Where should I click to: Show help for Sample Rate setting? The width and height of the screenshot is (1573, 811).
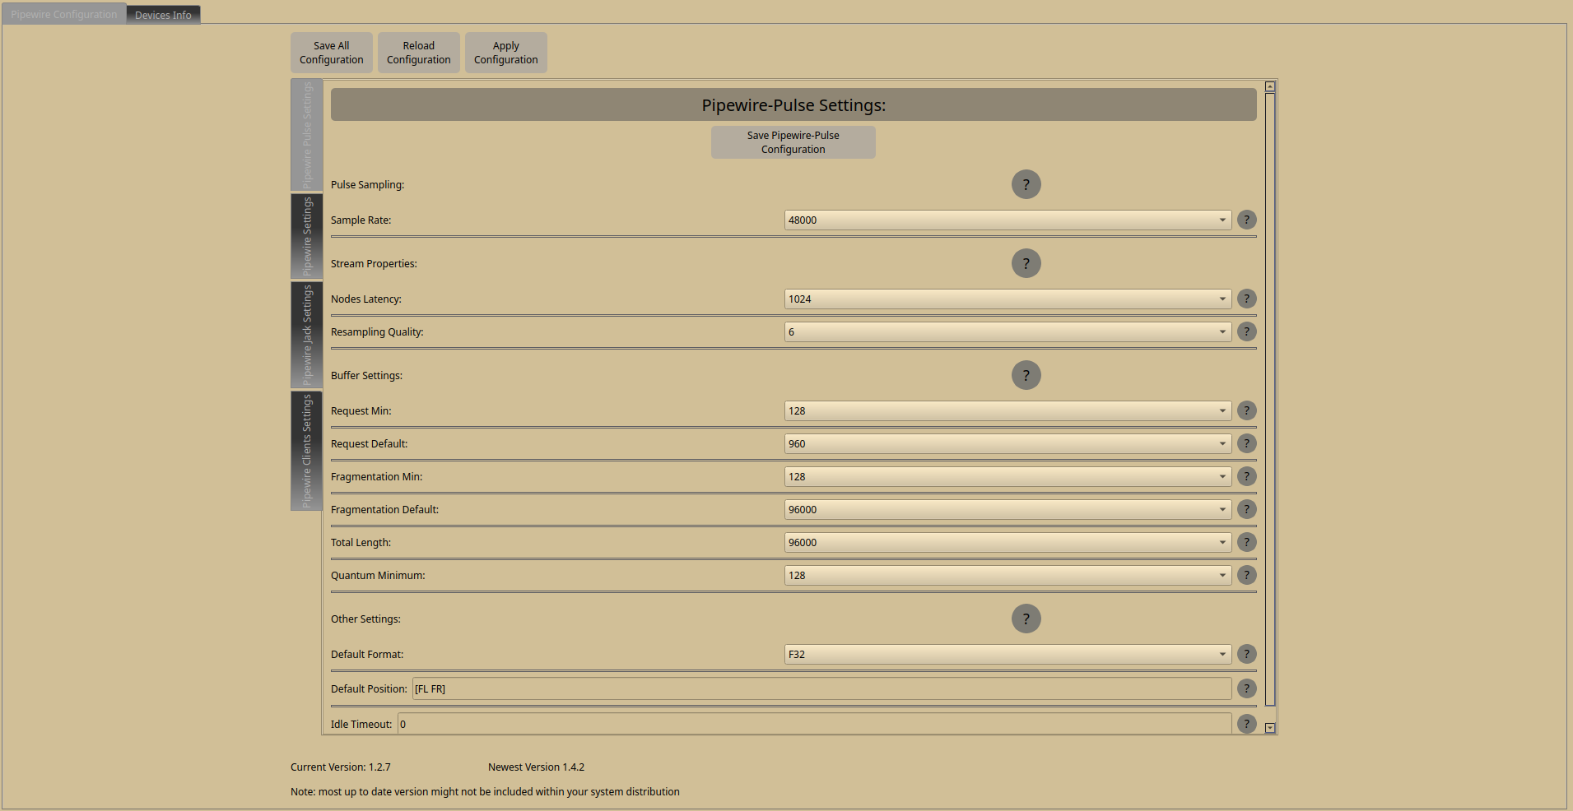1246,220
